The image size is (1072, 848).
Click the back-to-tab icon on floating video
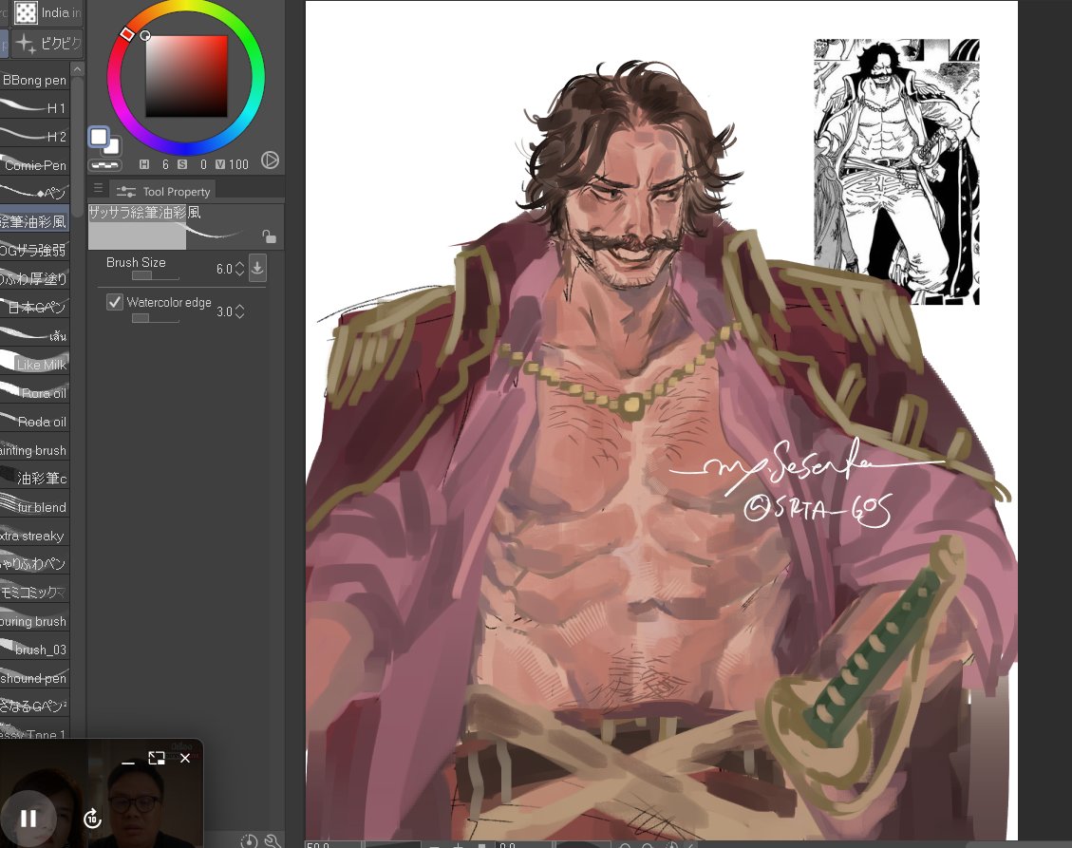click(x=157, y=758)
